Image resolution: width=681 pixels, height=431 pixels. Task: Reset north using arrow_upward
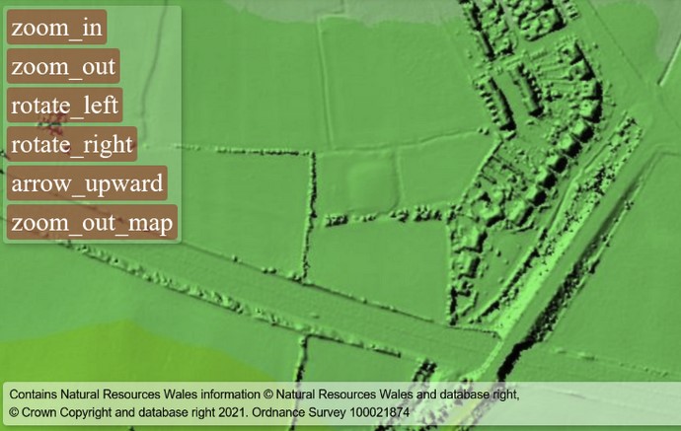pos(87,183)
